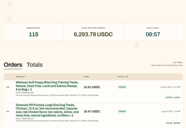Click the order count value 115

[34, 34]
